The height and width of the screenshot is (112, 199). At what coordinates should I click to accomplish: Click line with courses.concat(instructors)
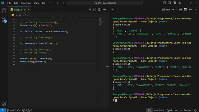[x=44, y=31]
